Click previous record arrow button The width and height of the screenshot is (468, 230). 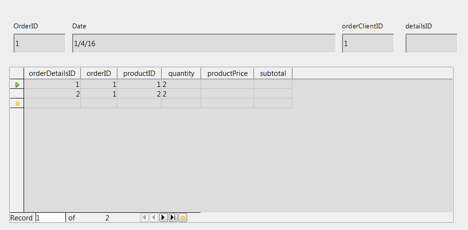154,218
